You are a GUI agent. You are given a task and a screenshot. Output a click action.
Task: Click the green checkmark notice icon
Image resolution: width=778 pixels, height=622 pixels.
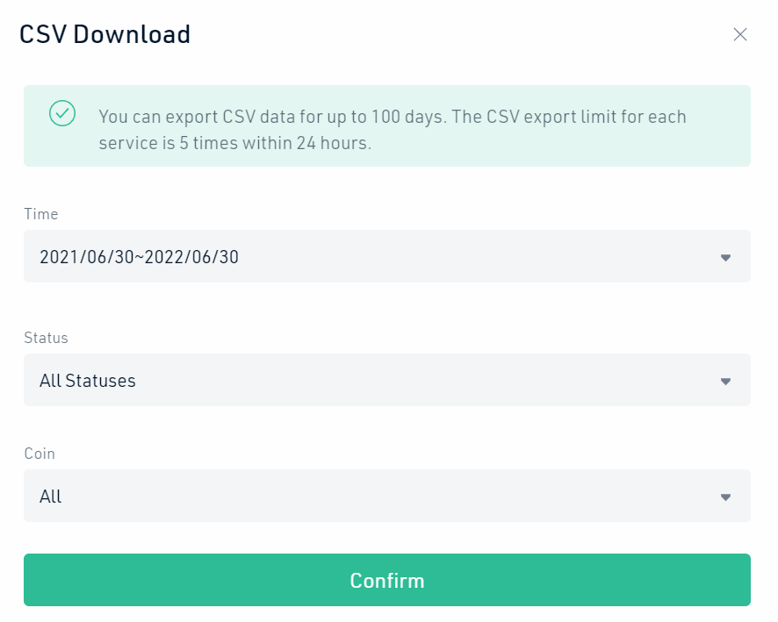click(62, 113)
